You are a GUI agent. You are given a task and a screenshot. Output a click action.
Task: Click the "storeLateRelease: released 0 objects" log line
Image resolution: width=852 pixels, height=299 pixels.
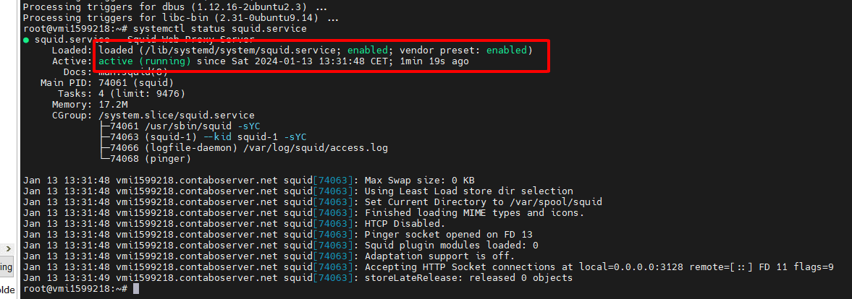tap(298, 278)
